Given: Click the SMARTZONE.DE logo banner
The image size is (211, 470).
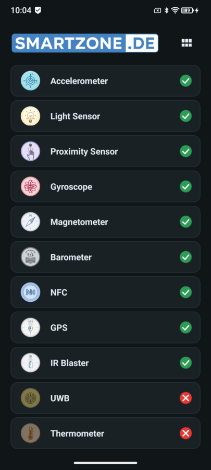Looking at the screenshot, I should click(85, 43).
